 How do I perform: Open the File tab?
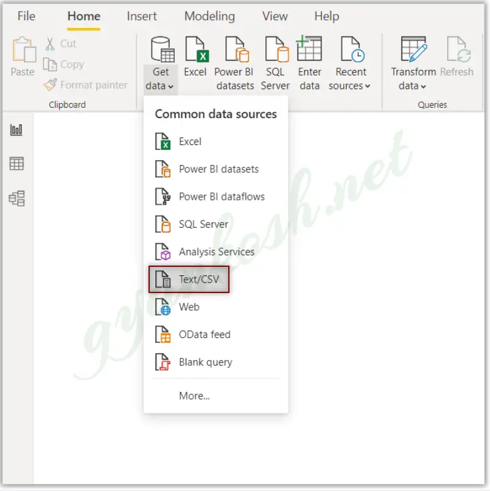(26, 16)
